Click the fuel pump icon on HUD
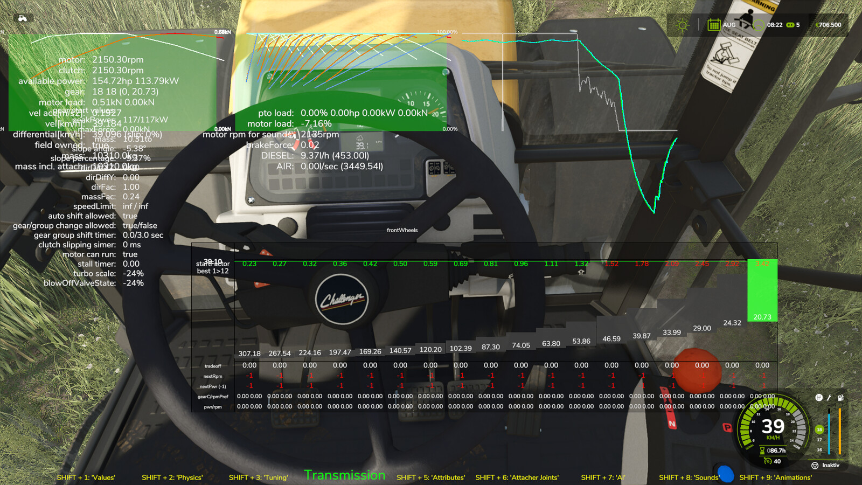 840,397
